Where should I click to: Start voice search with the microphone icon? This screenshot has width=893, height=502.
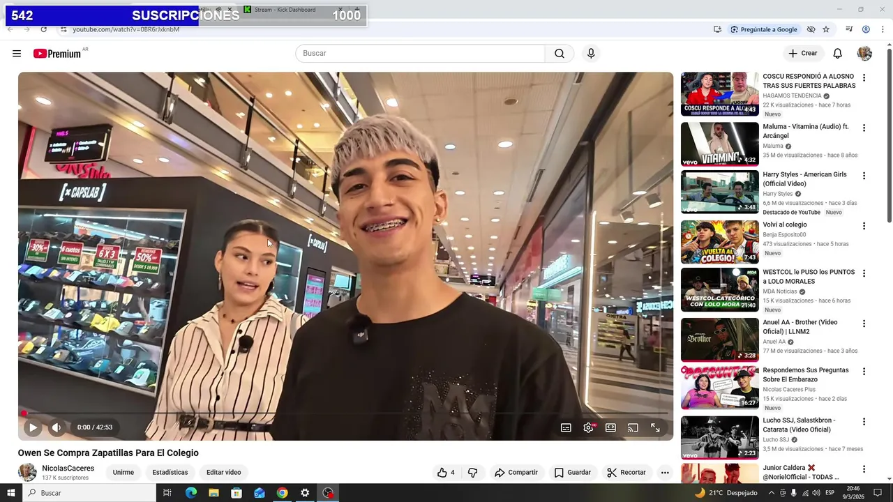(591, 54)
